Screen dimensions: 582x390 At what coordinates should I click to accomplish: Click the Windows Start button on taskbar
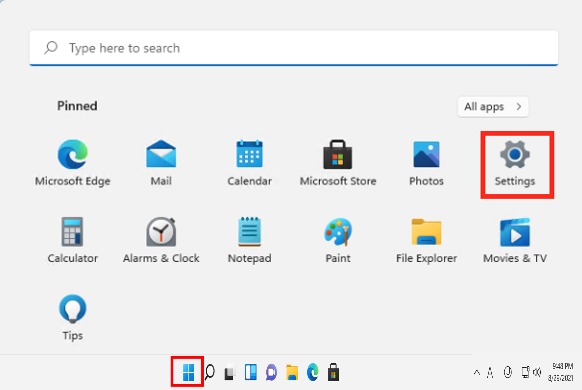point(188,372)
